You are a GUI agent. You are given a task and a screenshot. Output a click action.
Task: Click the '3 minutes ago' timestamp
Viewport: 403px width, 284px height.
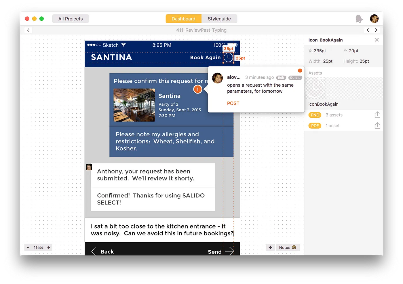(259, 77)
